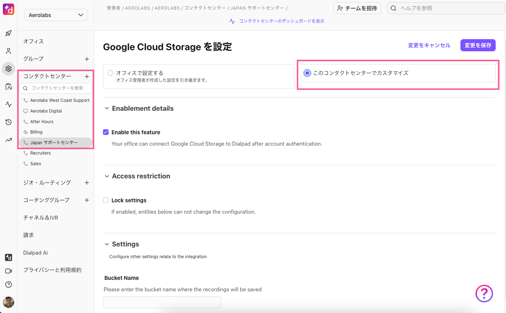This screenshot has height=313, width=506.
Task: Open the Aerolabs office dropdown
Action: (56, 15)
